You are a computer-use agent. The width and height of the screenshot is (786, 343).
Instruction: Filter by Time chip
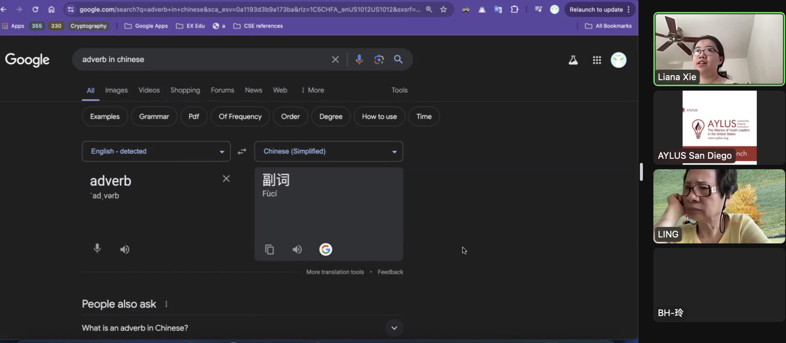click(x=424, y=117)
